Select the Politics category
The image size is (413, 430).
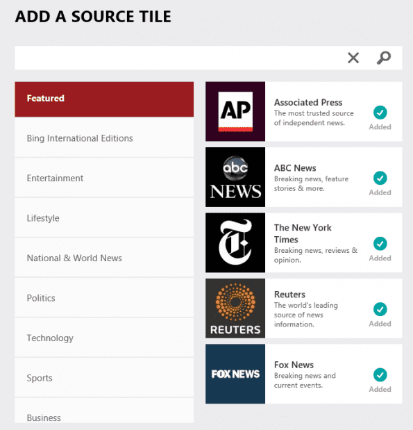[104, 298]
